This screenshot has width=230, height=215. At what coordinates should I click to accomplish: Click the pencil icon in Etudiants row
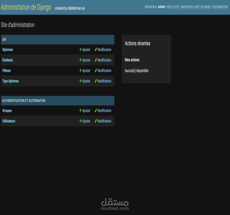(x=96, y=60)
